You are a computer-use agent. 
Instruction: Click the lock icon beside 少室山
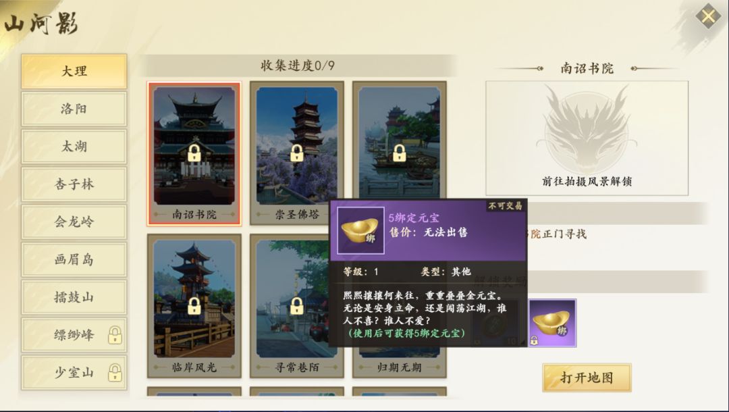point(115,373)
